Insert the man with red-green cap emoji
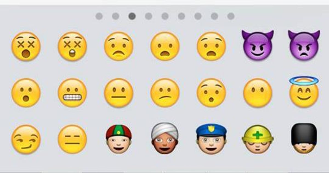The image size is (329, 173). [x=119, y=139]
